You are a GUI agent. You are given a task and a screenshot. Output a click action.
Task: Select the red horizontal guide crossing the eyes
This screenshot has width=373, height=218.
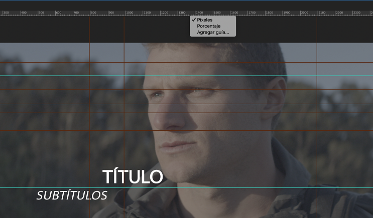tap(187, 89)
